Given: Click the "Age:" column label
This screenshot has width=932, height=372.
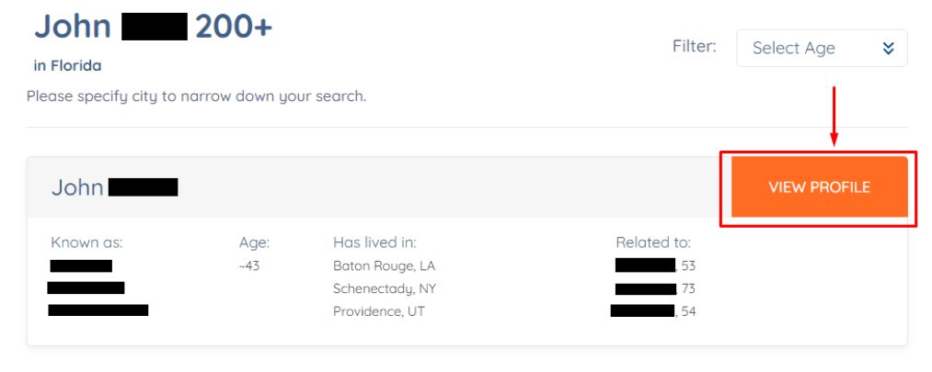Looking at the screenshot, I should pyautogui.click(x=254, y=242).
